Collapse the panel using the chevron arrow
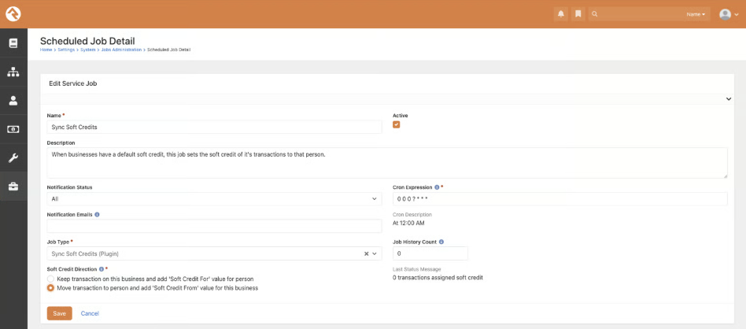This screenshot has width=746, height=329. [728, 98]
